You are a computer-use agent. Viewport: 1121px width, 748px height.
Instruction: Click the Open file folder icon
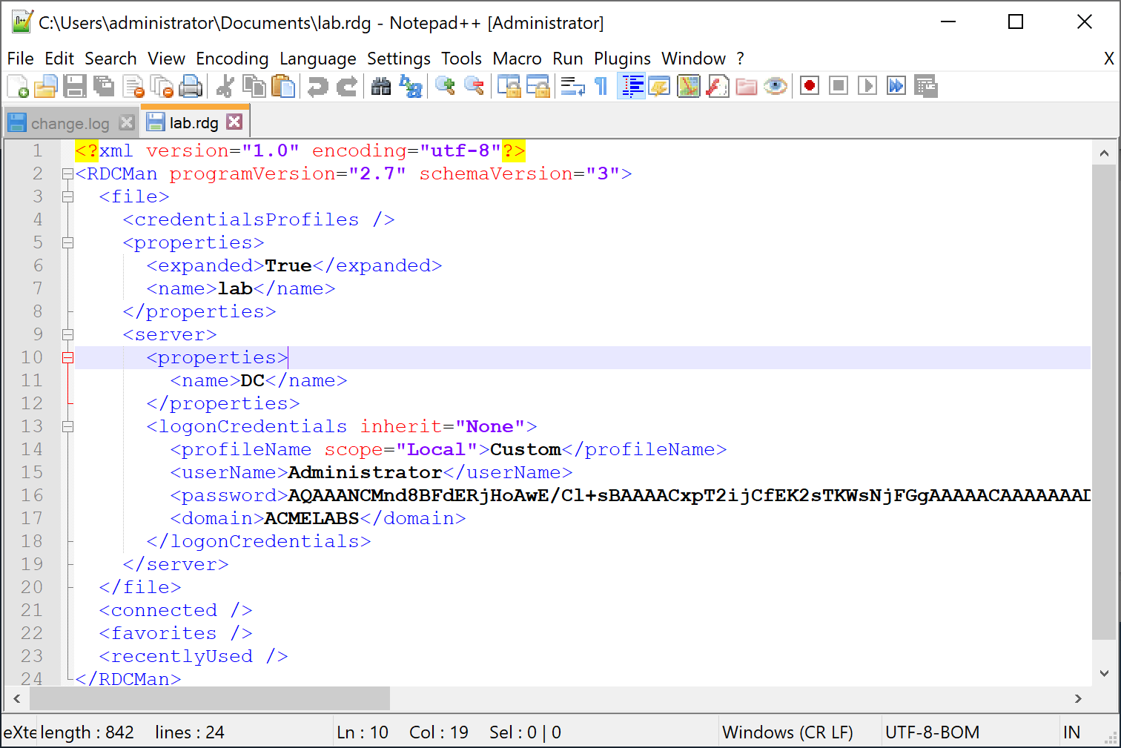coord(45,87)
